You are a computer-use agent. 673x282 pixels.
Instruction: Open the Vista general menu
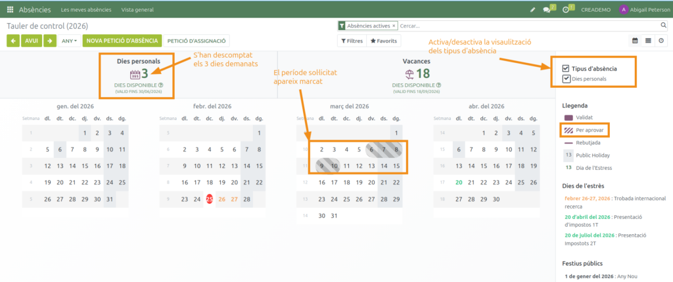point(138,10)
